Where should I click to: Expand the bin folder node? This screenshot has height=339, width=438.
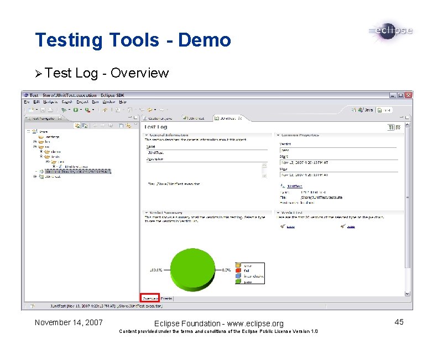[x=35, y=142]
